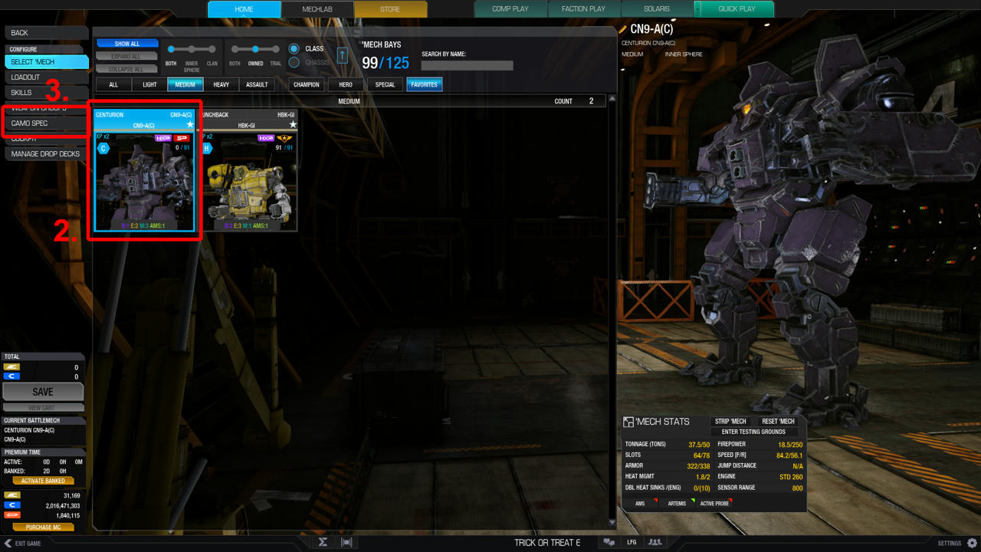981x552 pixels.
Task: Click the gold MC balance icon beside 31,169
Action: pyautogui.click(x=11, y=496)
